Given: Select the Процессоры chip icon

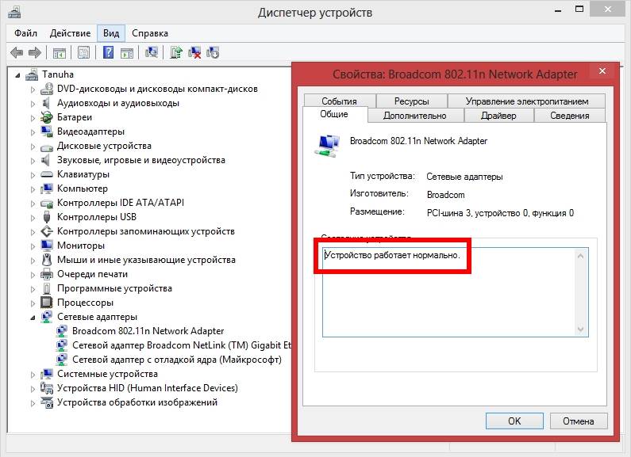Looking at the screenshot, I should [x=47, y=303].
